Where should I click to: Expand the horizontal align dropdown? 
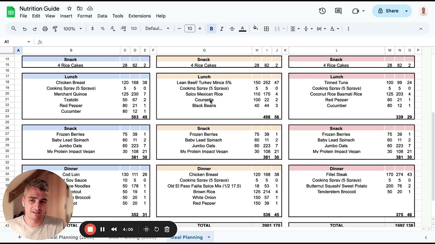[x=294, y=29]
